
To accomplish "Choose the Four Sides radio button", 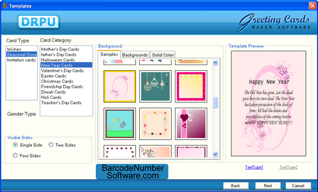I will point(15,156).
